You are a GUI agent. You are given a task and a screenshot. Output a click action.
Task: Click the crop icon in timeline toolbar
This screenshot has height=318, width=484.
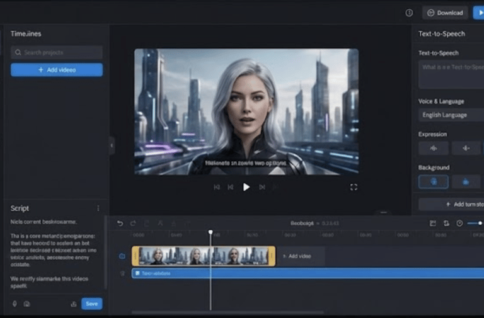tap(160, 224)
